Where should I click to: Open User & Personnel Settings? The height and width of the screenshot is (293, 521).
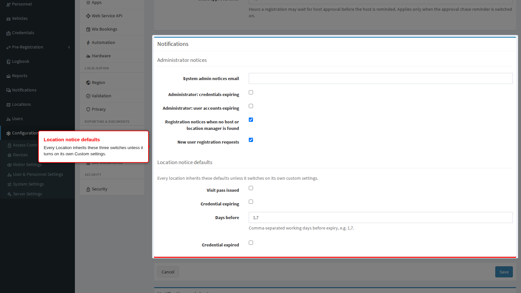(x=37, y=174)
